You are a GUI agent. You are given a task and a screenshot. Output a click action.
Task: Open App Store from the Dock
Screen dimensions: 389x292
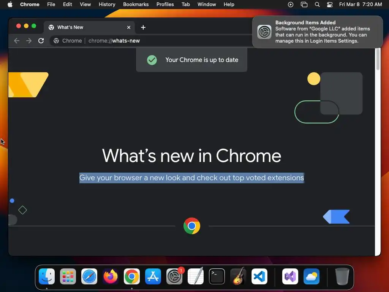pos(153,276)
